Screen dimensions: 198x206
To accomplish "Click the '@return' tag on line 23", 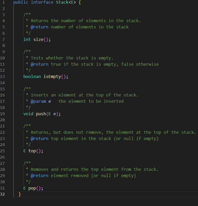I will [x=40, y=138].
